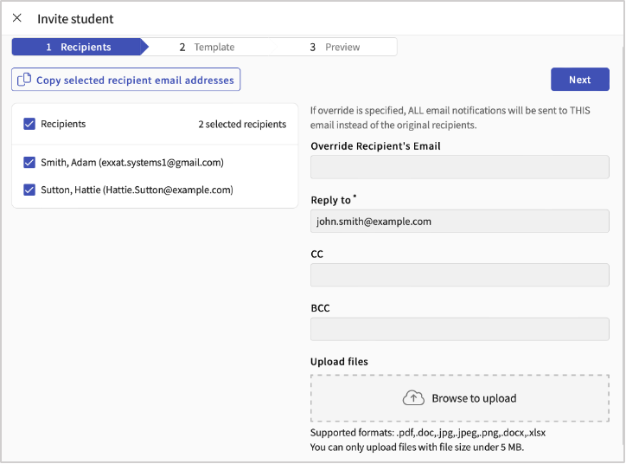Go to step 1 Recipients

point(79,47)
